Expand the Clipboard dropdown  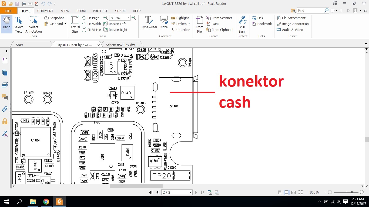click(x=65, y=24)
